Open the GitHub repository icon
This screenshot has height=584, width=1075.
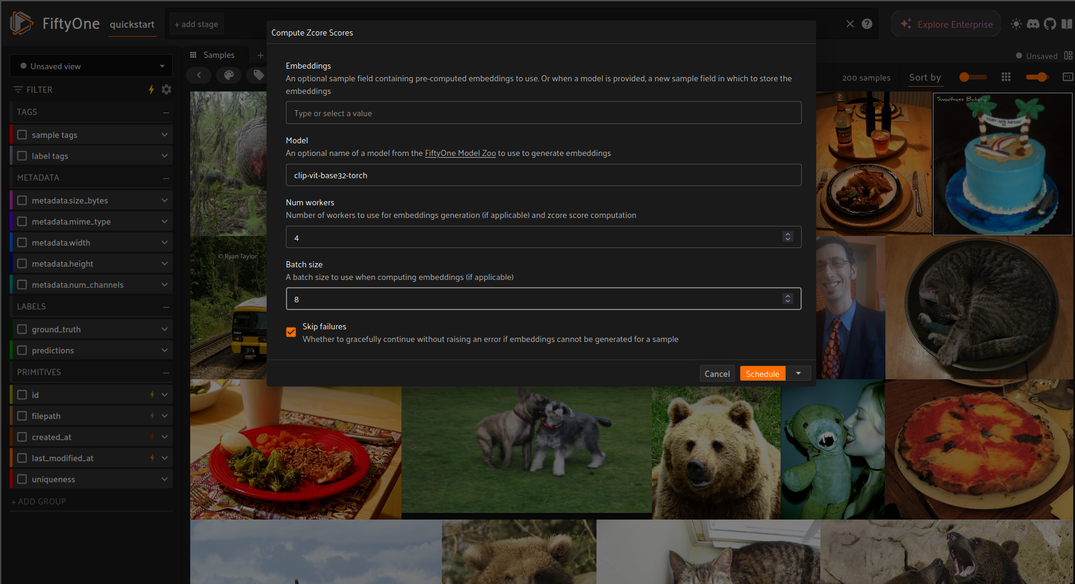tap(1050, 24)
